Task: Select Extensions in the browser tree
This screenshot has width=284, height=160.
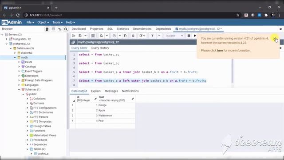Action: (32, 76)
